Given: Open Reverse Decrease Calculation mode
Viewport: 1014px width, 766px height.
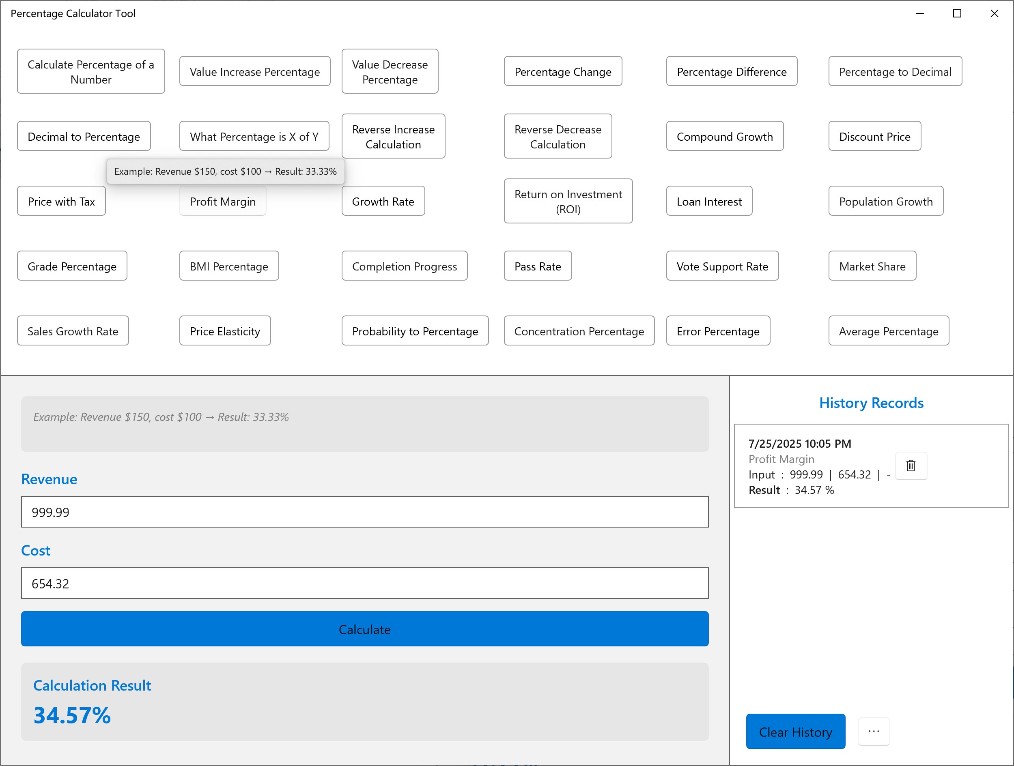Looking at the screenshot, I should pos(558,136).
